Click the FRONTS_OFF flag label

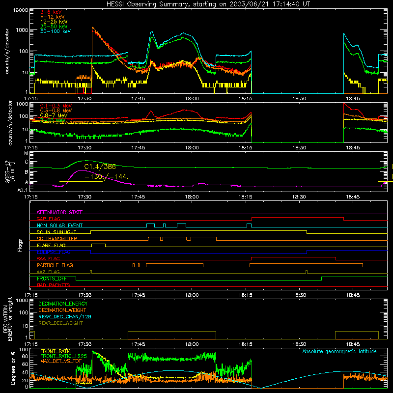tap(52, 279)
